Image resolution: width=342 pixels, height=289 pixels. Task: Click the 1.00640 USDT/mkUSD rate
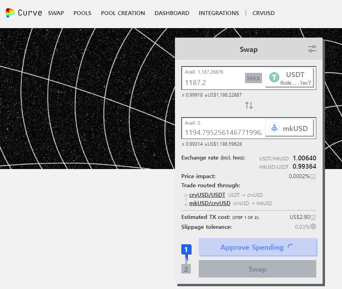[x=304, y=158]
